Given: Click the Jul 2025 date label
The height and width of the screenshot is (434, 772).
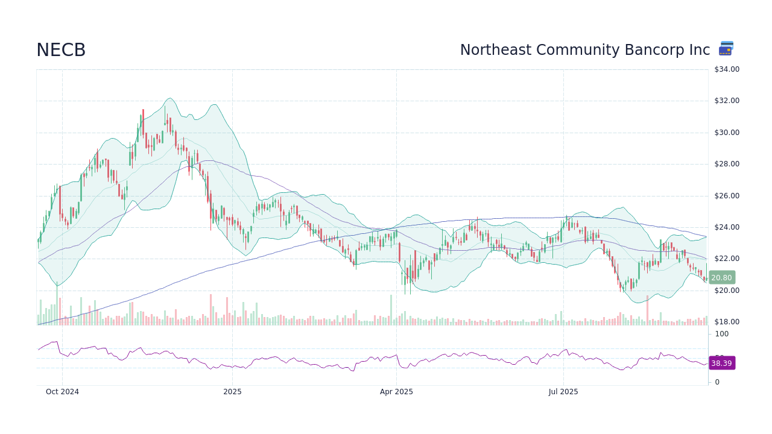Looking at the screenshot, I should pyautogui.click(x=563, y=392).
